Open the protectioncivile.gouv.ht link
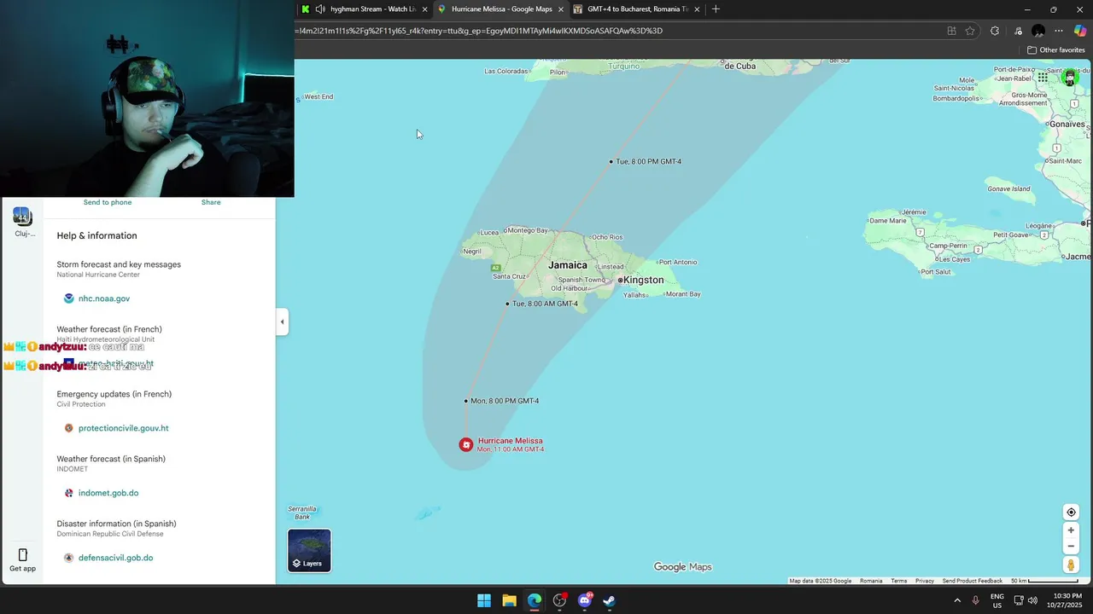The height and width of the screenshot is (614, 1093). click(x=123, y=428)
